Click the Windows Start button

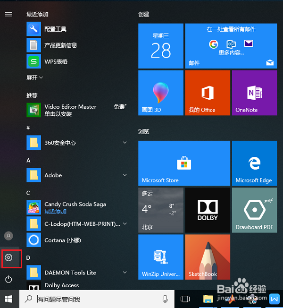click(8, 299)
